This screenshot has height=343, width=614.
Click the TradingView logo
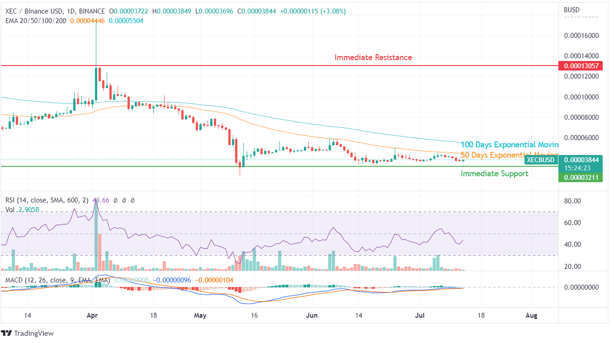28,334
